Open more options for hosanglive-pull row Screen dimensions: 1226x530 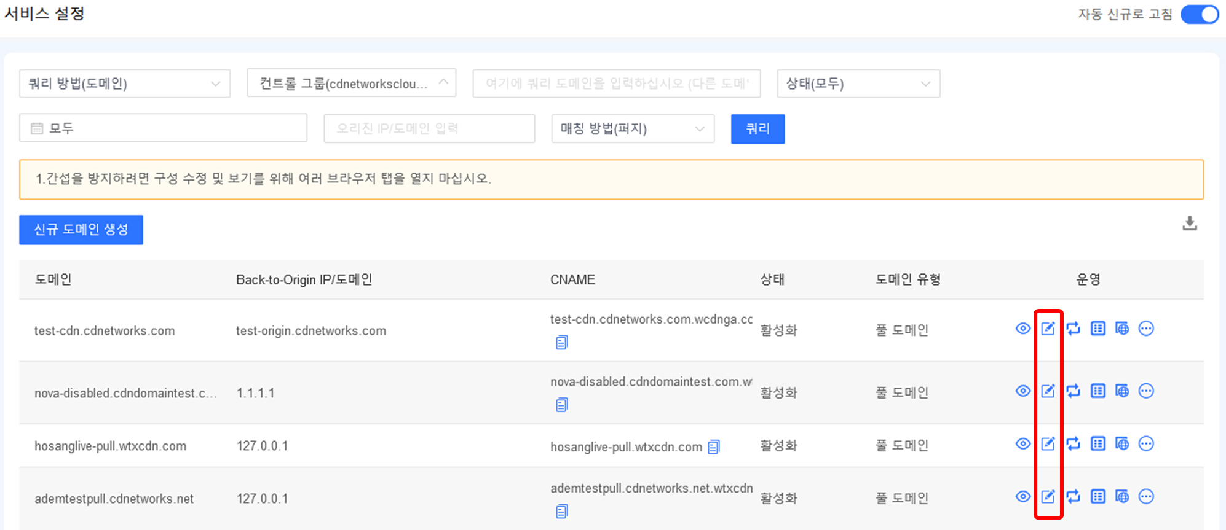coord(1146,443)
